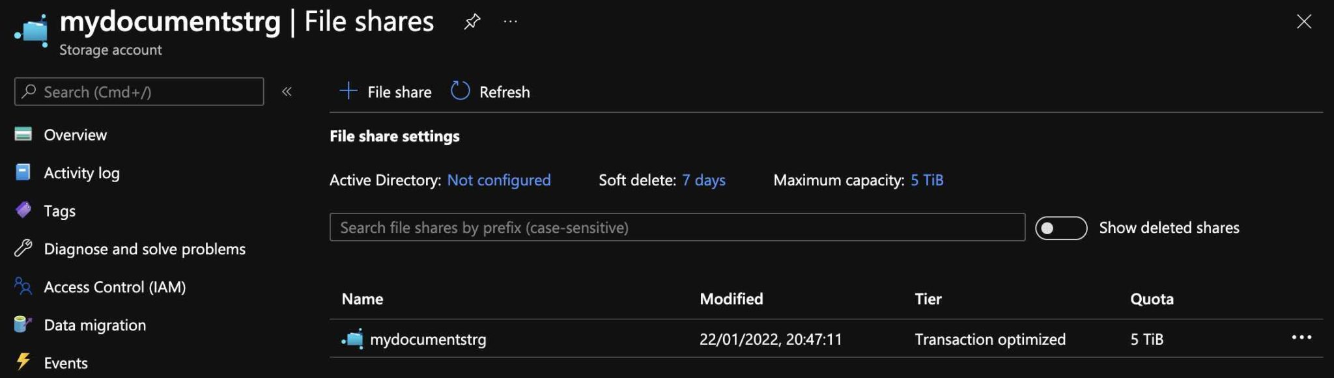The image size is (1334, 378).
Task: Open the context menu for mydocumentstrg row
Action: coord(1301,337)
